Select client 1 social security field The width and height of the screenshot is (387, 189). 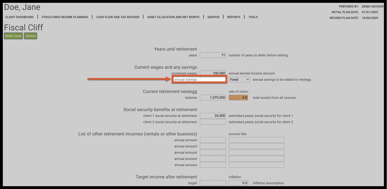213,116
